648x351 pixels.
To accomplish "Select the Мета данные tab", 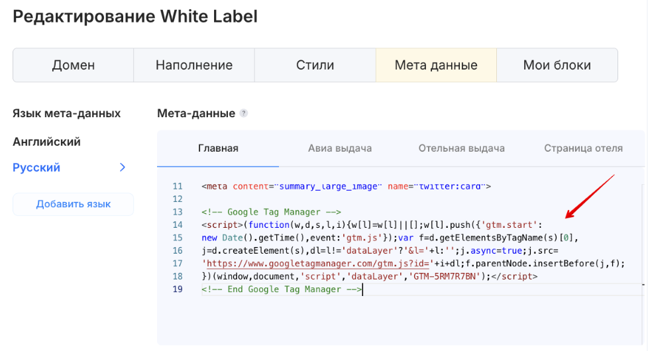I will coord(436,65).
